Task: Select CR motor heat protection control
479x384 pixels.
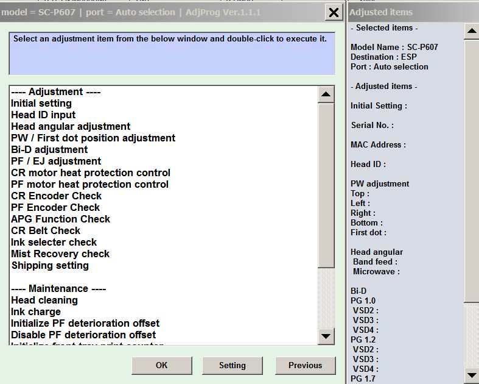Action: point(91,173)
